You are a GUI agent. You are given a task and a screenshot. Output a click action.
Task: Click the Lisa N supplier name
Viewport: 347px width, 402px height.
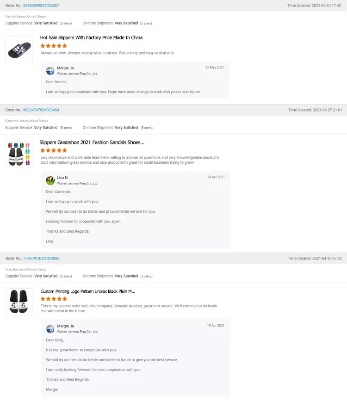click(x=62, y=178)
